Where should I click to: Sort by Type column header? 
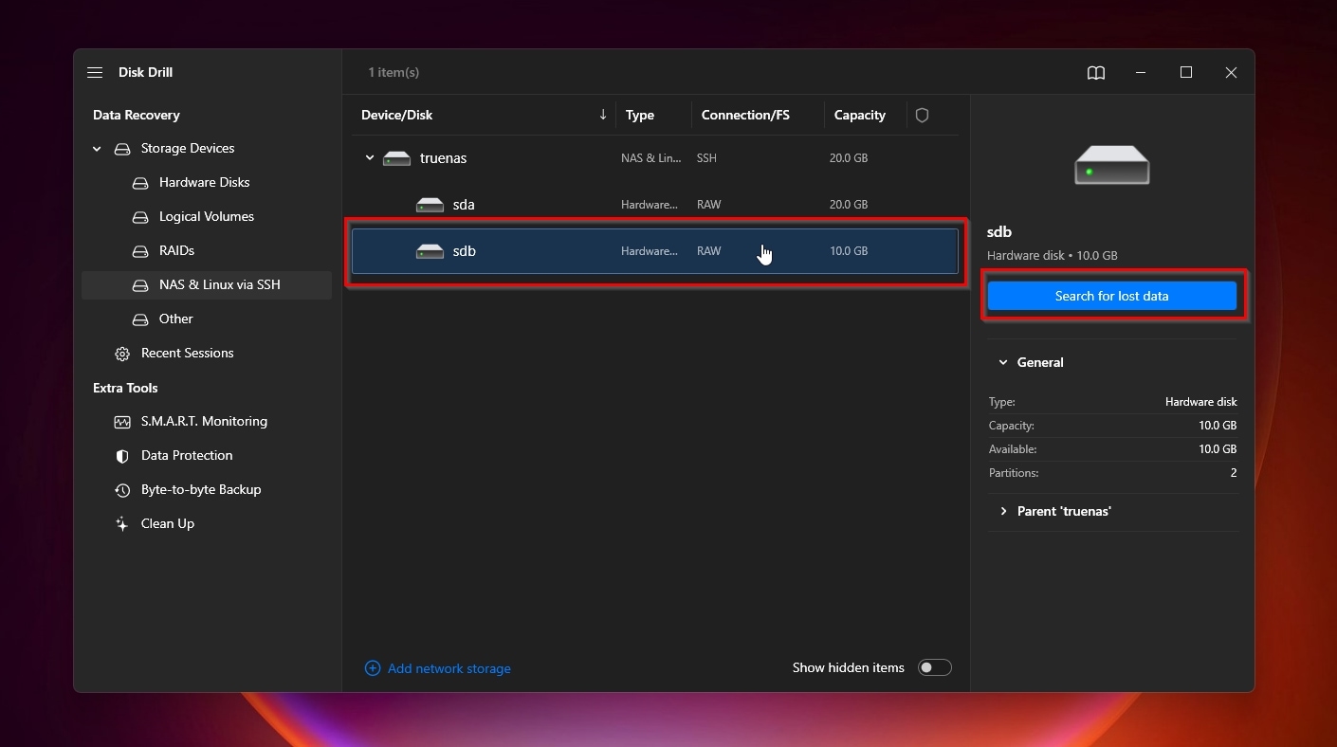pyautogui.click(x=640, y=115)
